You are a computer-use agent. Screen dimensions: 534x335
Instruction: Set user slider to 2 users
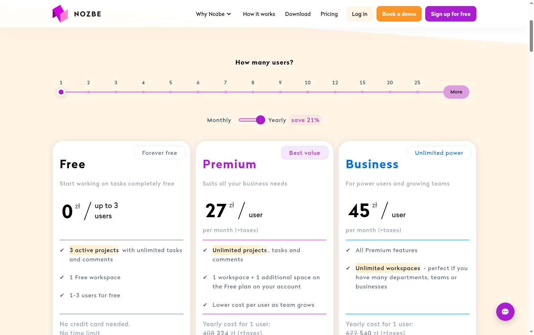89,92
